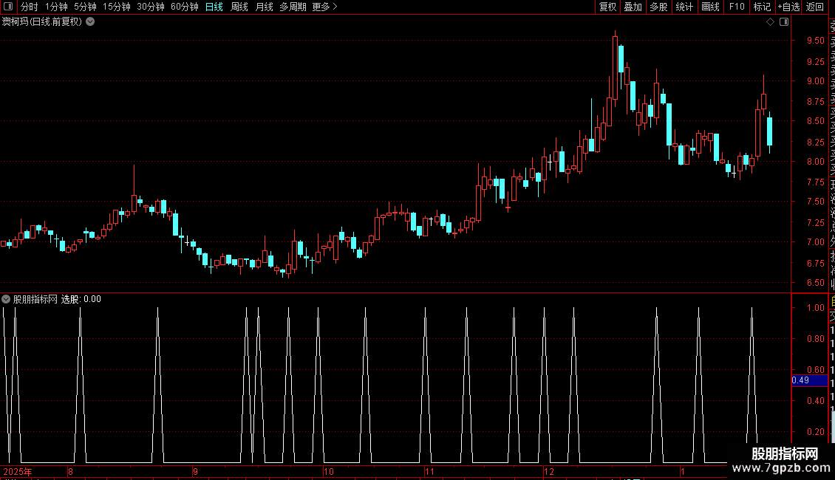Click the 叠加 overlay button
The height and width of the screenshot is (480, 835).
tap(633, 7)
